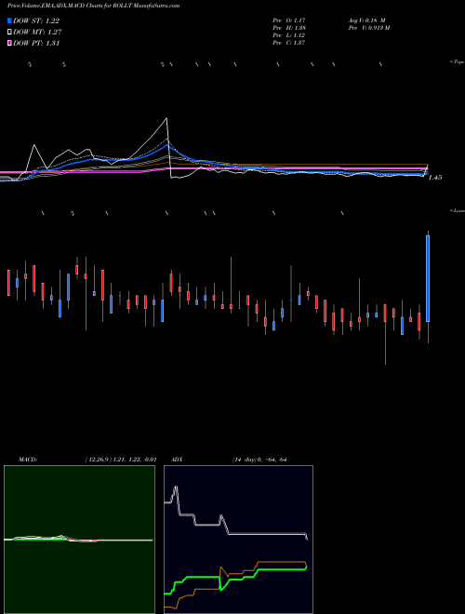Select the 'DOW ST: 1.22' label
This screenshot has width=465, height=614.
[x=36, y=20]
